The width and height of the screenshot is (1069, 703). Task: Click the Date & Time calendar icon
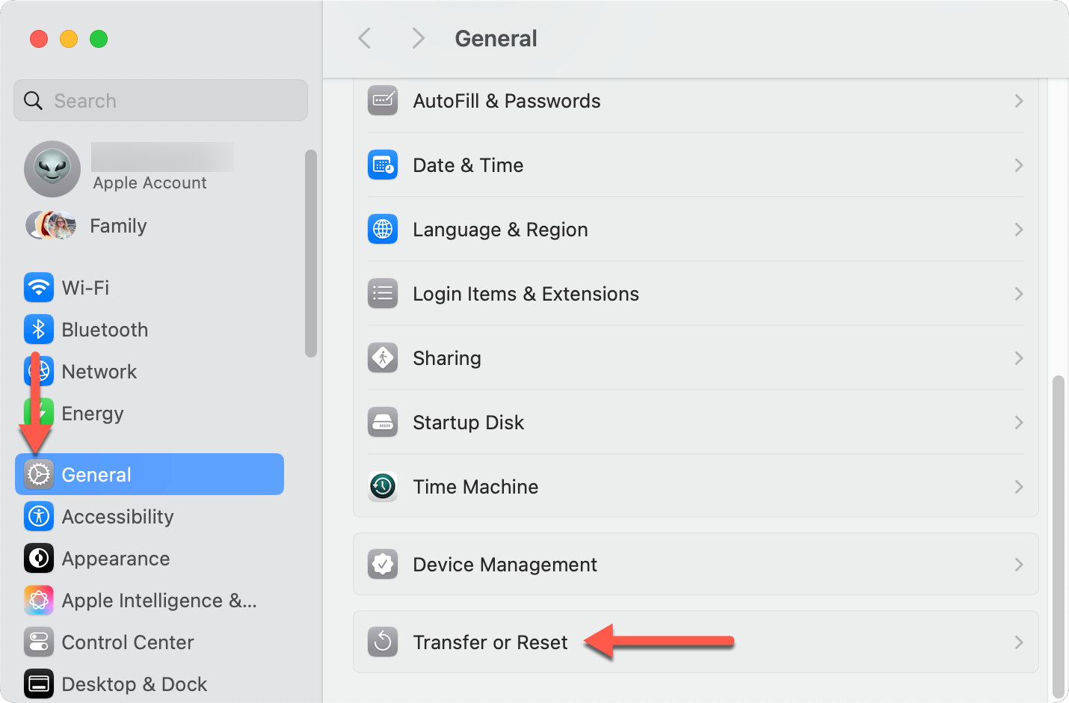click(x=383, y=165)
